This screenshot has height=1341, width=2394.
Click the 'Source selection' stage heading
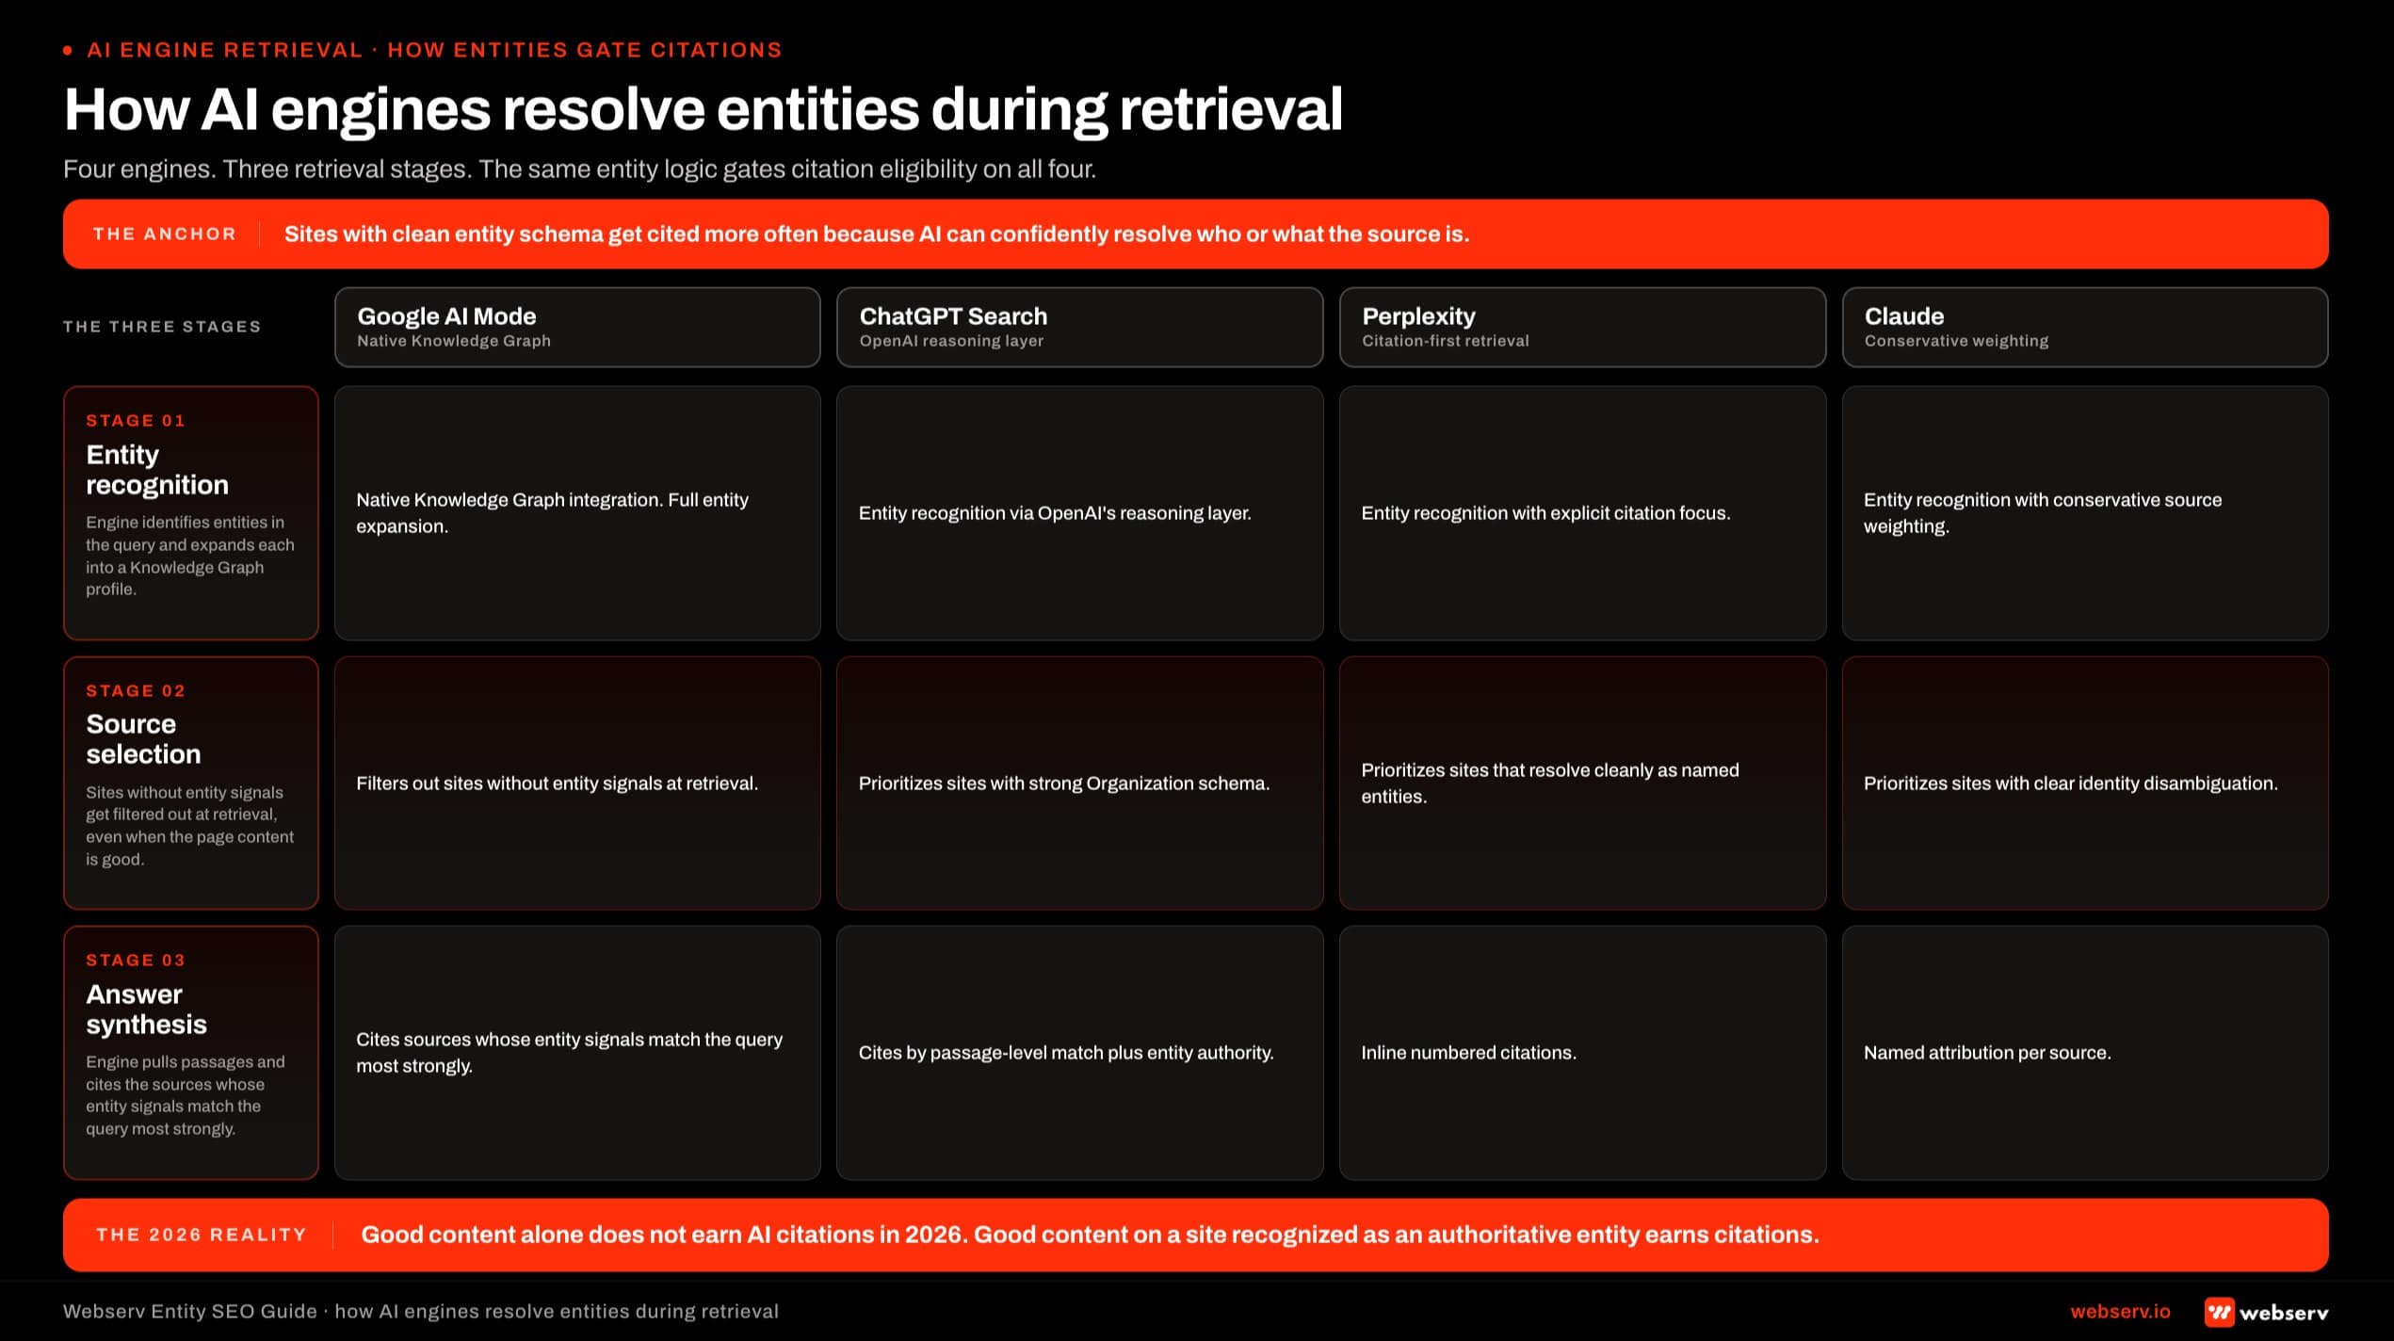click(143, 739)
